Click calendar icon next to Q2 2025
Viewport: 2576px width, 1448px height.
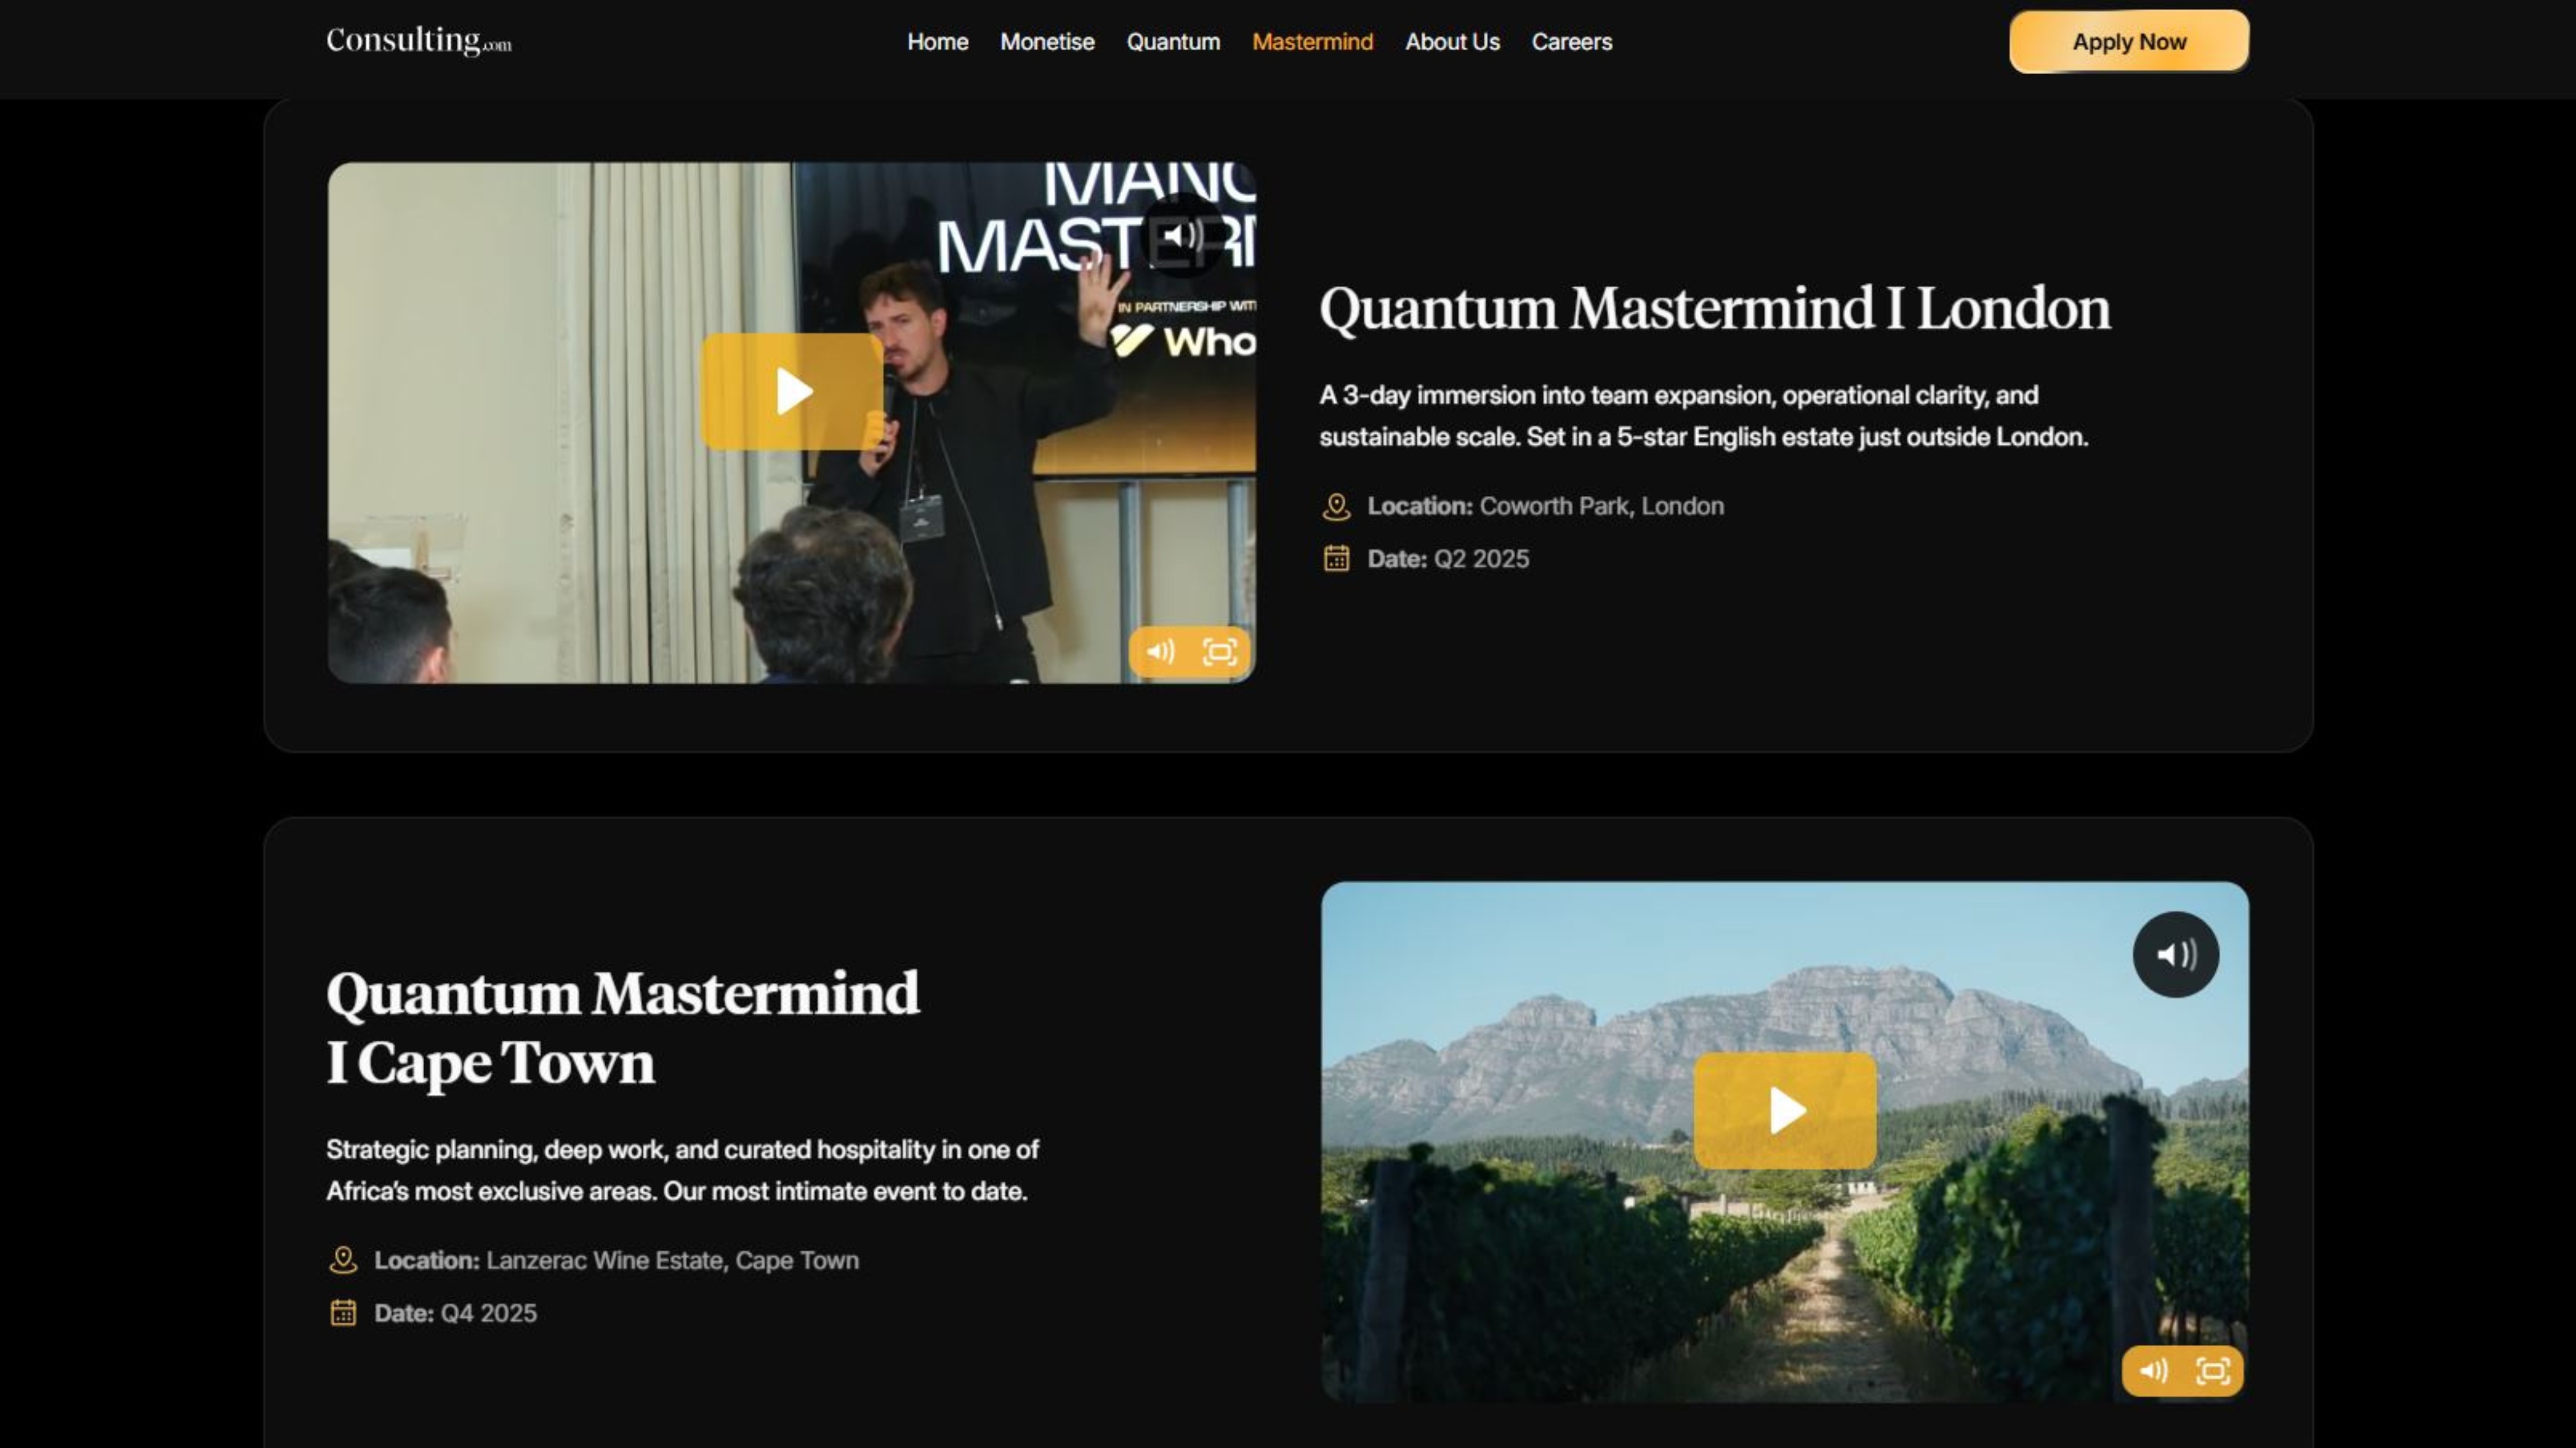click(x=1336, y=558)
